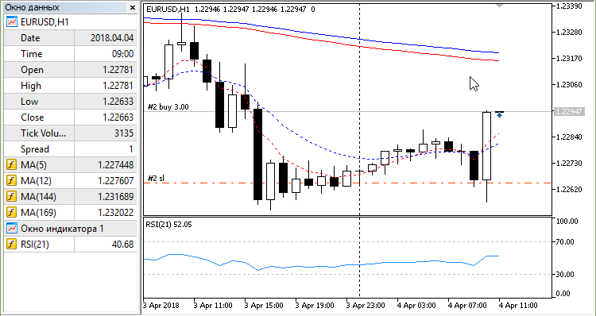Click the last large white bullish candle
The width and height of the screenshot is (596, 316).
(486, 146)
